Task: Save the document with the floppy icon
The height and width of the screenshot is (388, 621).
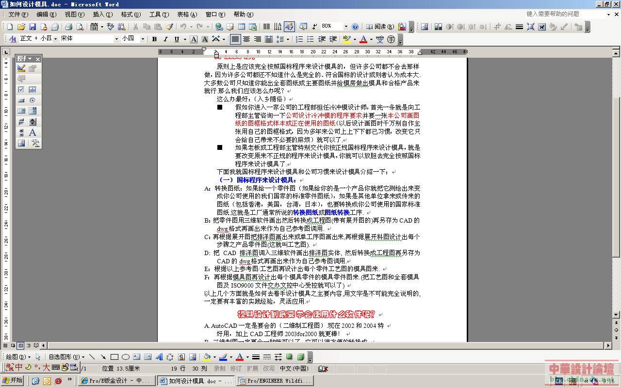Action: pyautogui.click(x=33, y=27)
